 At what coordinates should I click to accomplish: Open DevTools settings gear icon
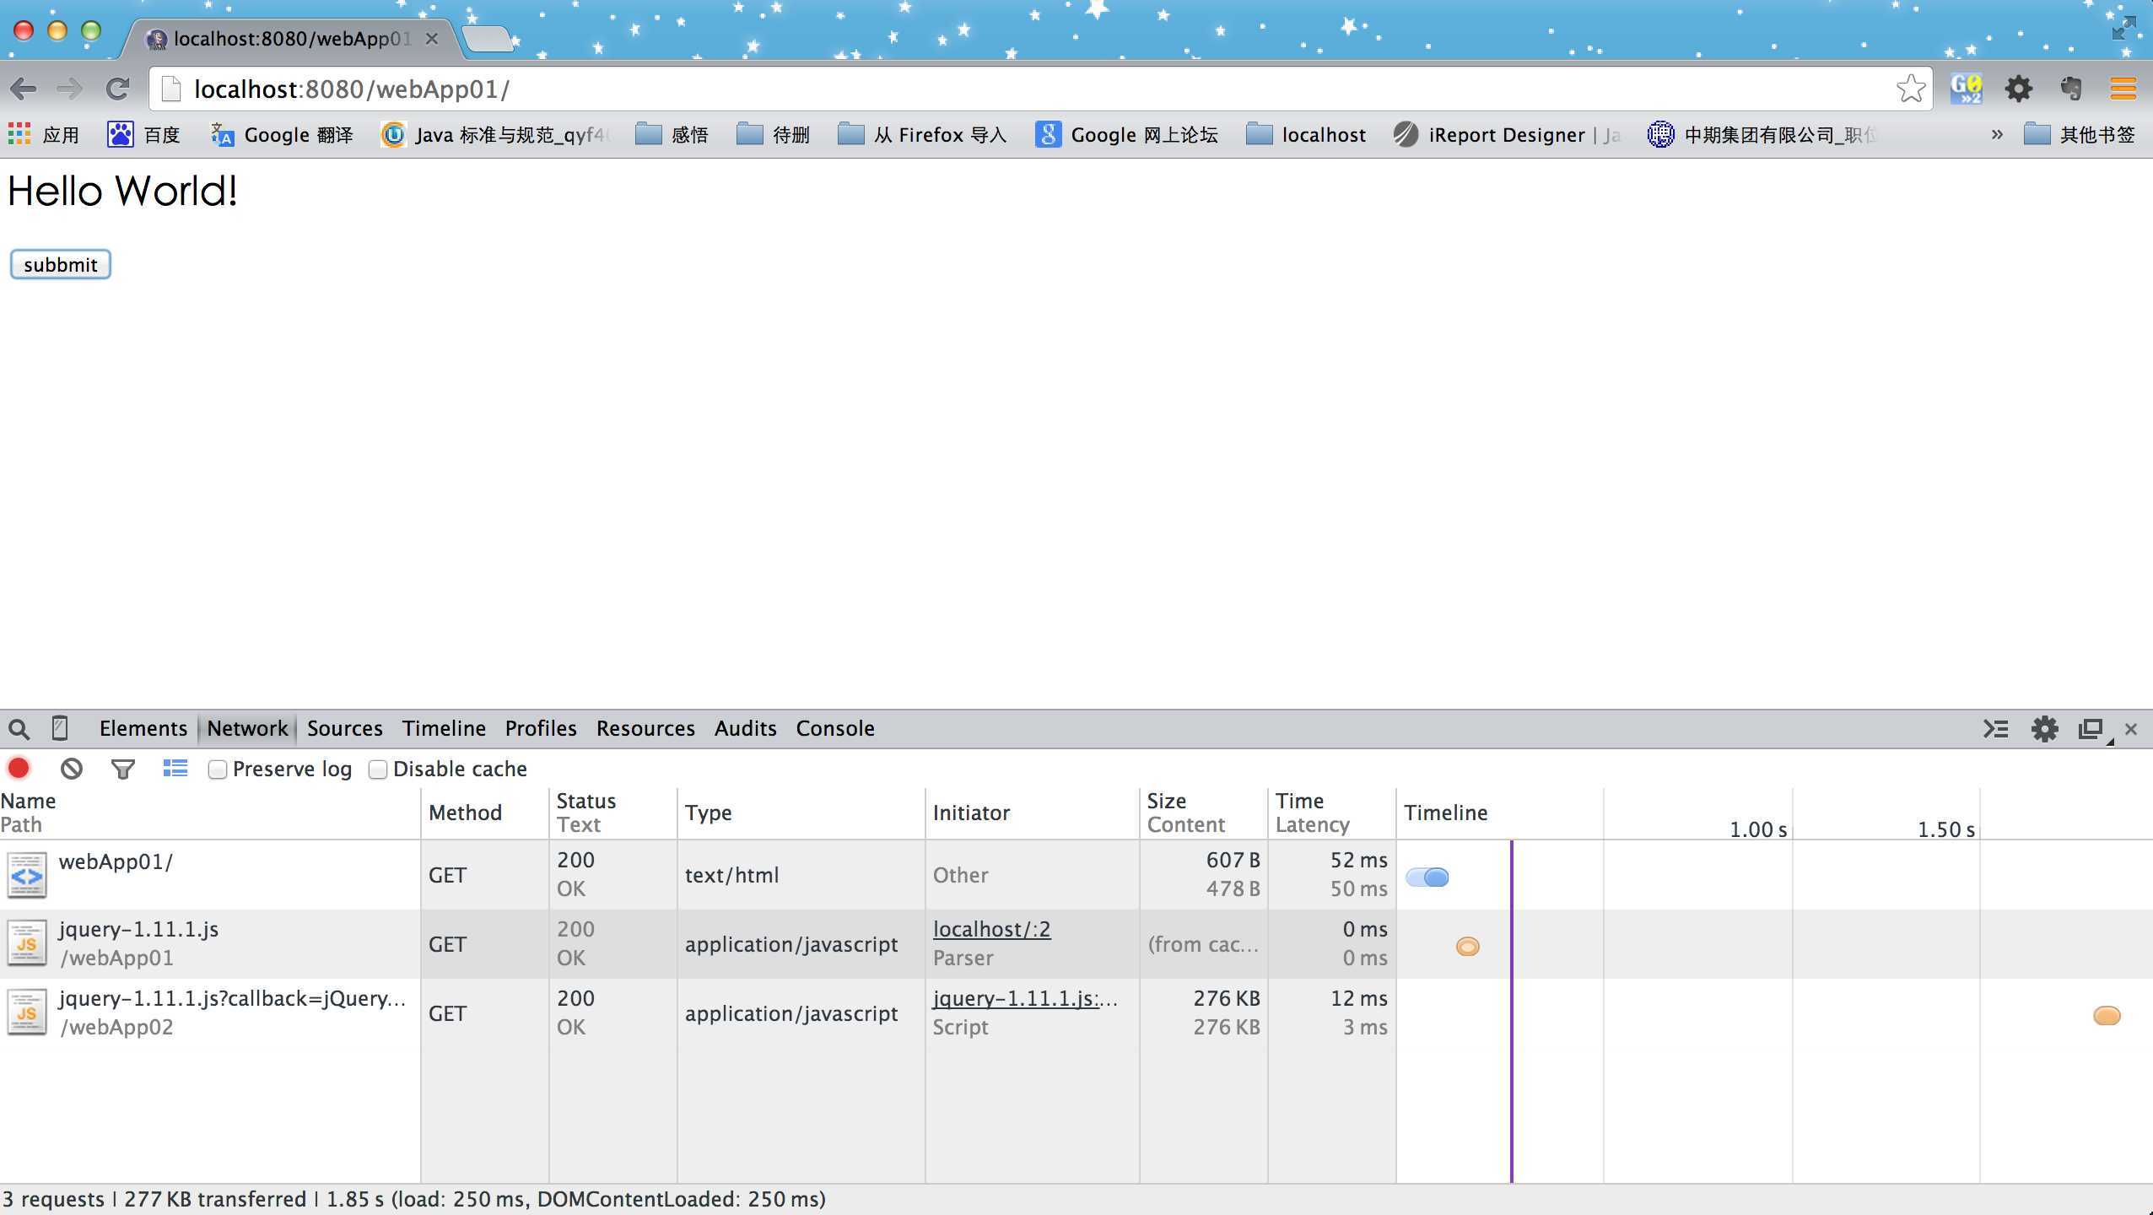2044,729
